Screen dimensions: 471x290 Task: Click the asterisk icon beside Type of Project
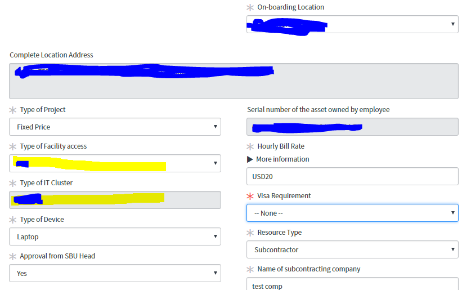tap(13, 110)
